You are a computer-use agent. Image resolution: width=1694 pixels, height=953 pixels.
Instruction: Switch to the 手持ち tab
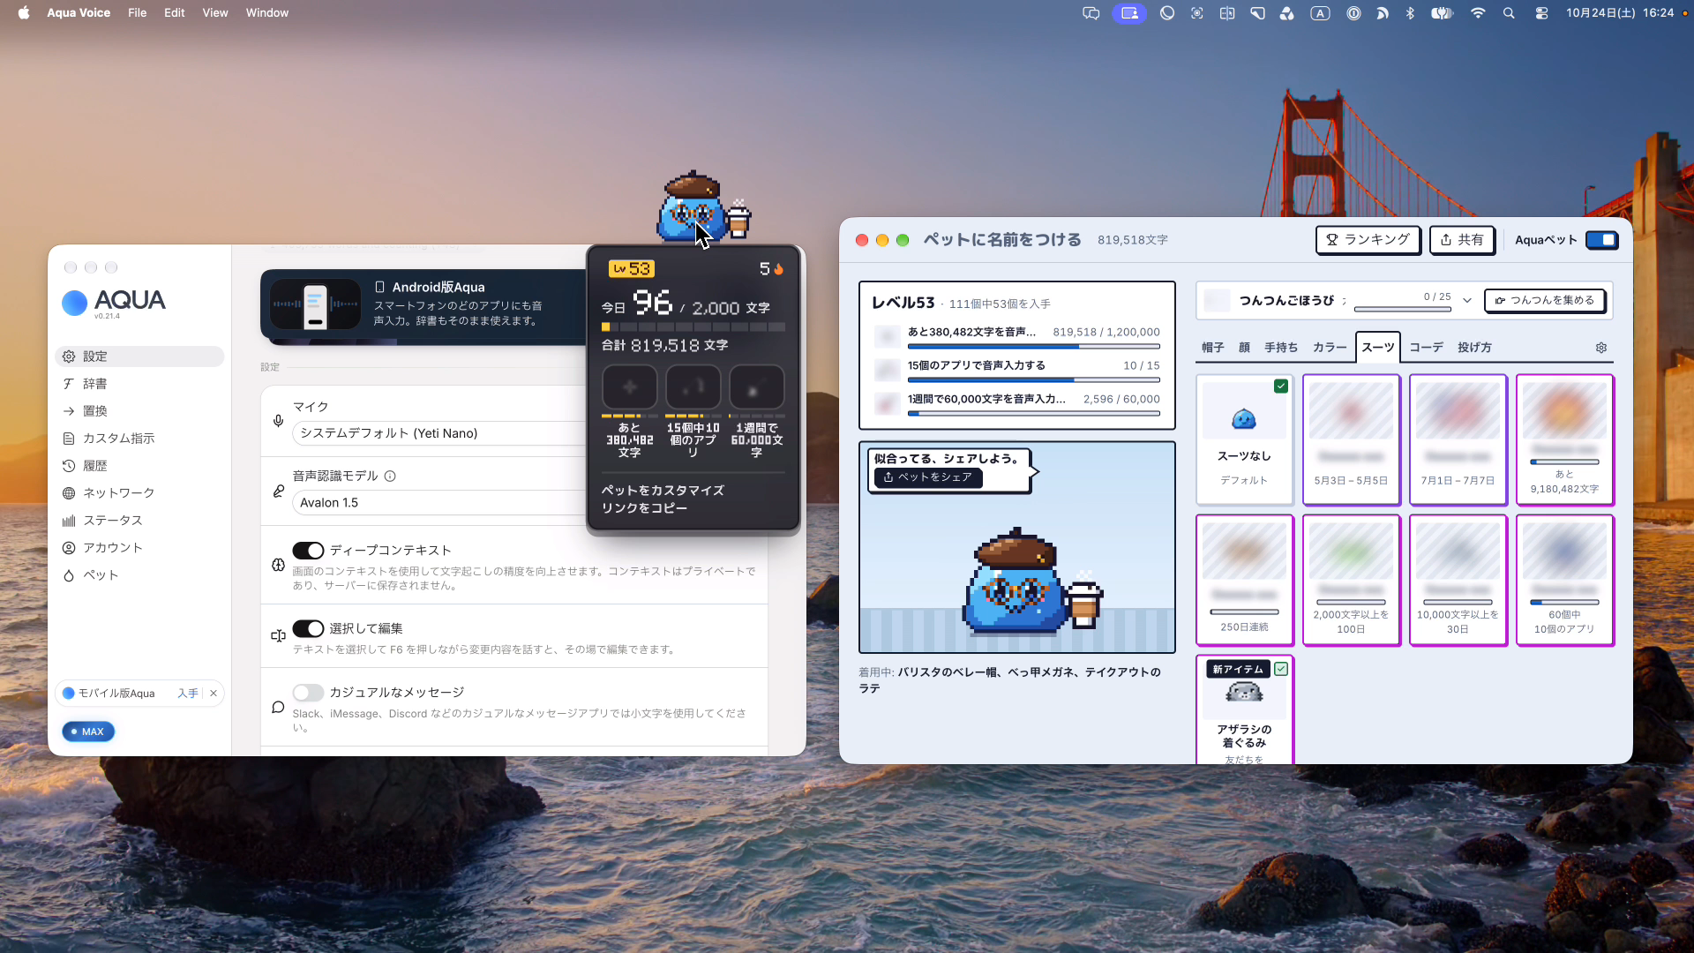[x=1281, y=348]
